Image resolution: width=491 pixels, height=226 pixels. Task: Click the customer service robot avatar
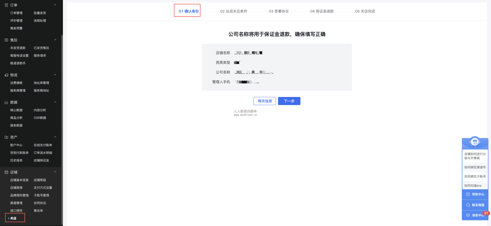click(475, 142)
